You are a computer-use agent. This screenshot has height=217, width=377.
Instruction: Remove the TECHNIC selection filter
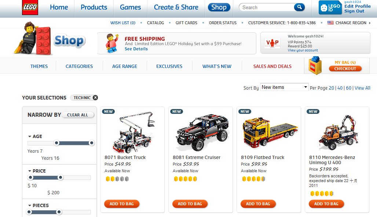pos(95,98)
